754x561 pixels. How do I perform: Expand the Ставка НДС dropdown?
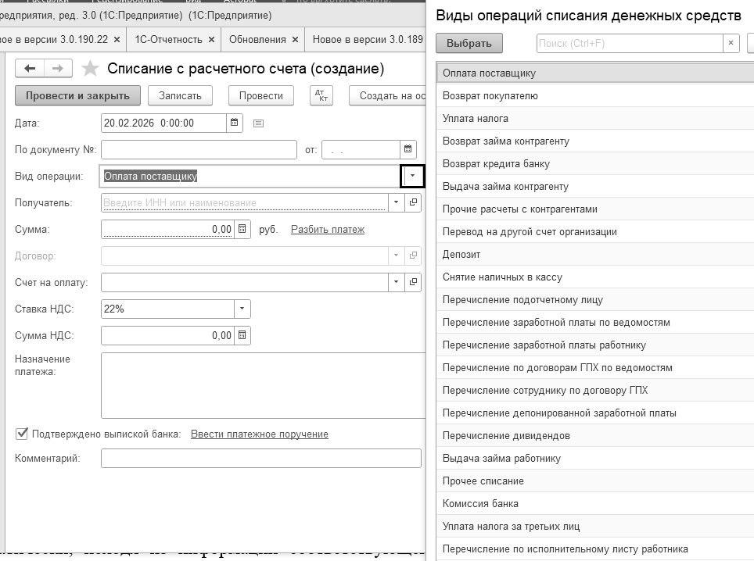tap(242, 309)
